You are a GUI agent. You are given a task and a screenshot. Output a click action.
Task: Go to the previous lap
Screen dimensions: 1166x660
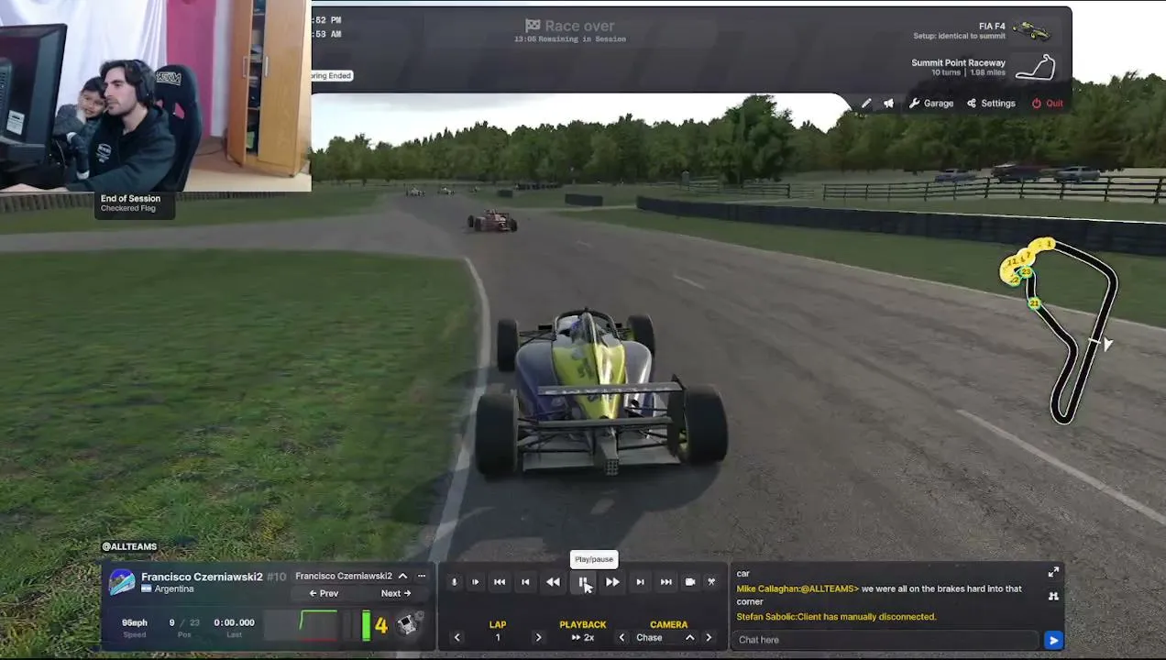pos(456,638)
